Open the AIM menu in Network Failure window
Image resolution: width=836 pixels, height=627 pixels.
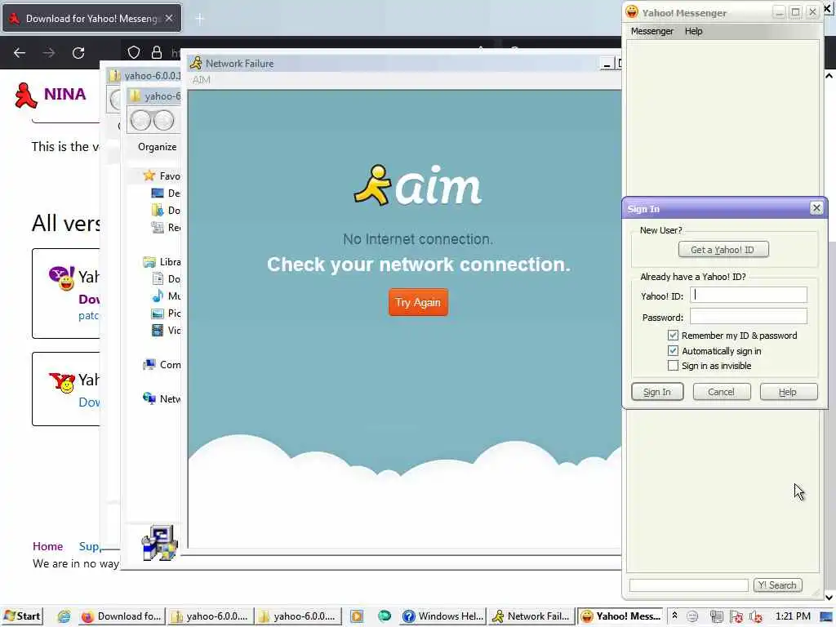coord(201,80)
